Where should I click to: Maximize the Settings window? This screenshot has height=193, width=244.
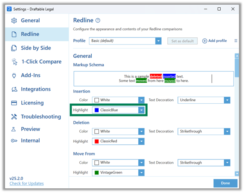[x=219, y=9]
